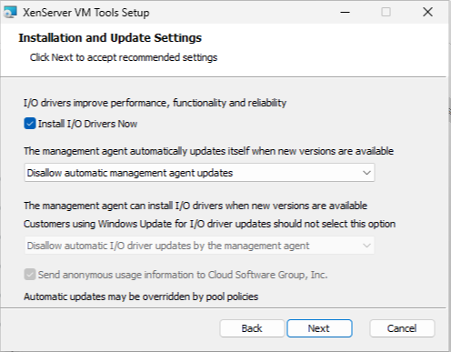
Task: Click 'Click Next to accept recommended settings' text
Action: 124,57
